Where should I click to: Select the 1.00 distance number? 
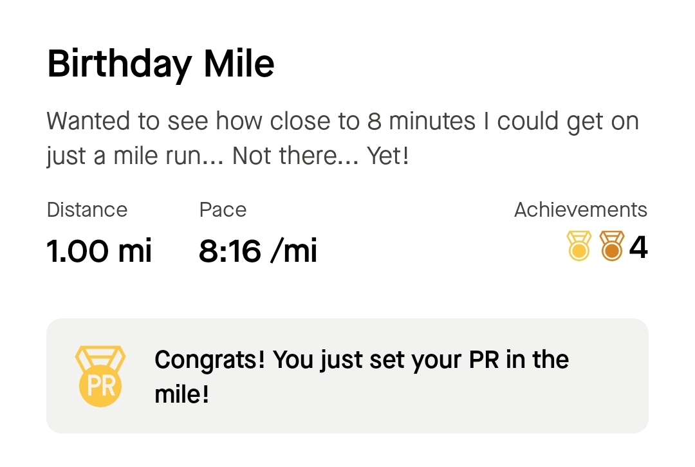tap(77, 251)
